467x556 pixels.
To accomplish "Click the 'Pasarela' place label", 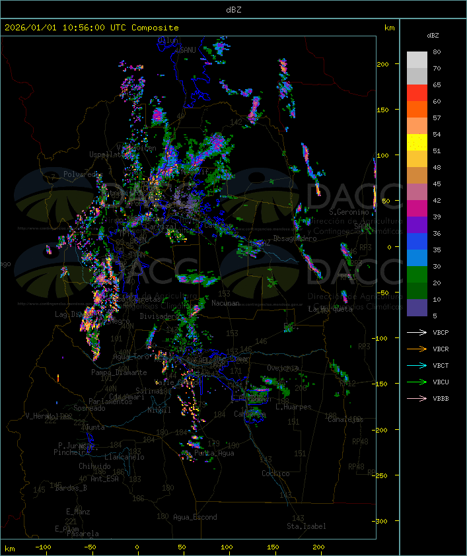I will pyautogui.click(x=83, y=534).
